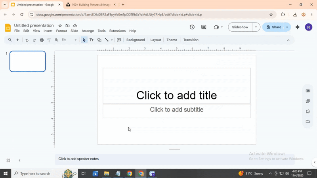This screenshot has width=317, height=178.
Task: Select the Shape tool
Action: [x=99, y=40]
